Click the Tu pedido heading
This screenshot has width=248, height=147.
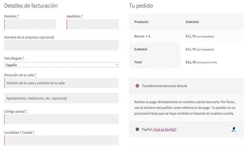[141, 6]
